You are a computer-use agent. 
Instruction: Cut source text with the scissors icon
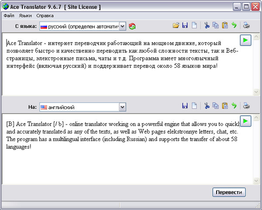point(207,26)
